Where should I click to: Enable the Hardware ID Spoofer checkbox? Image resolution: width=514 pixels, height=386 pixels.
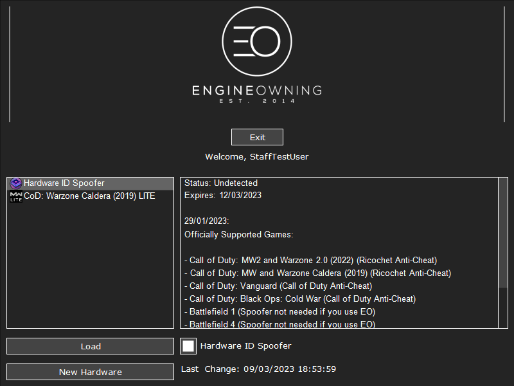[x=189, y=346]
